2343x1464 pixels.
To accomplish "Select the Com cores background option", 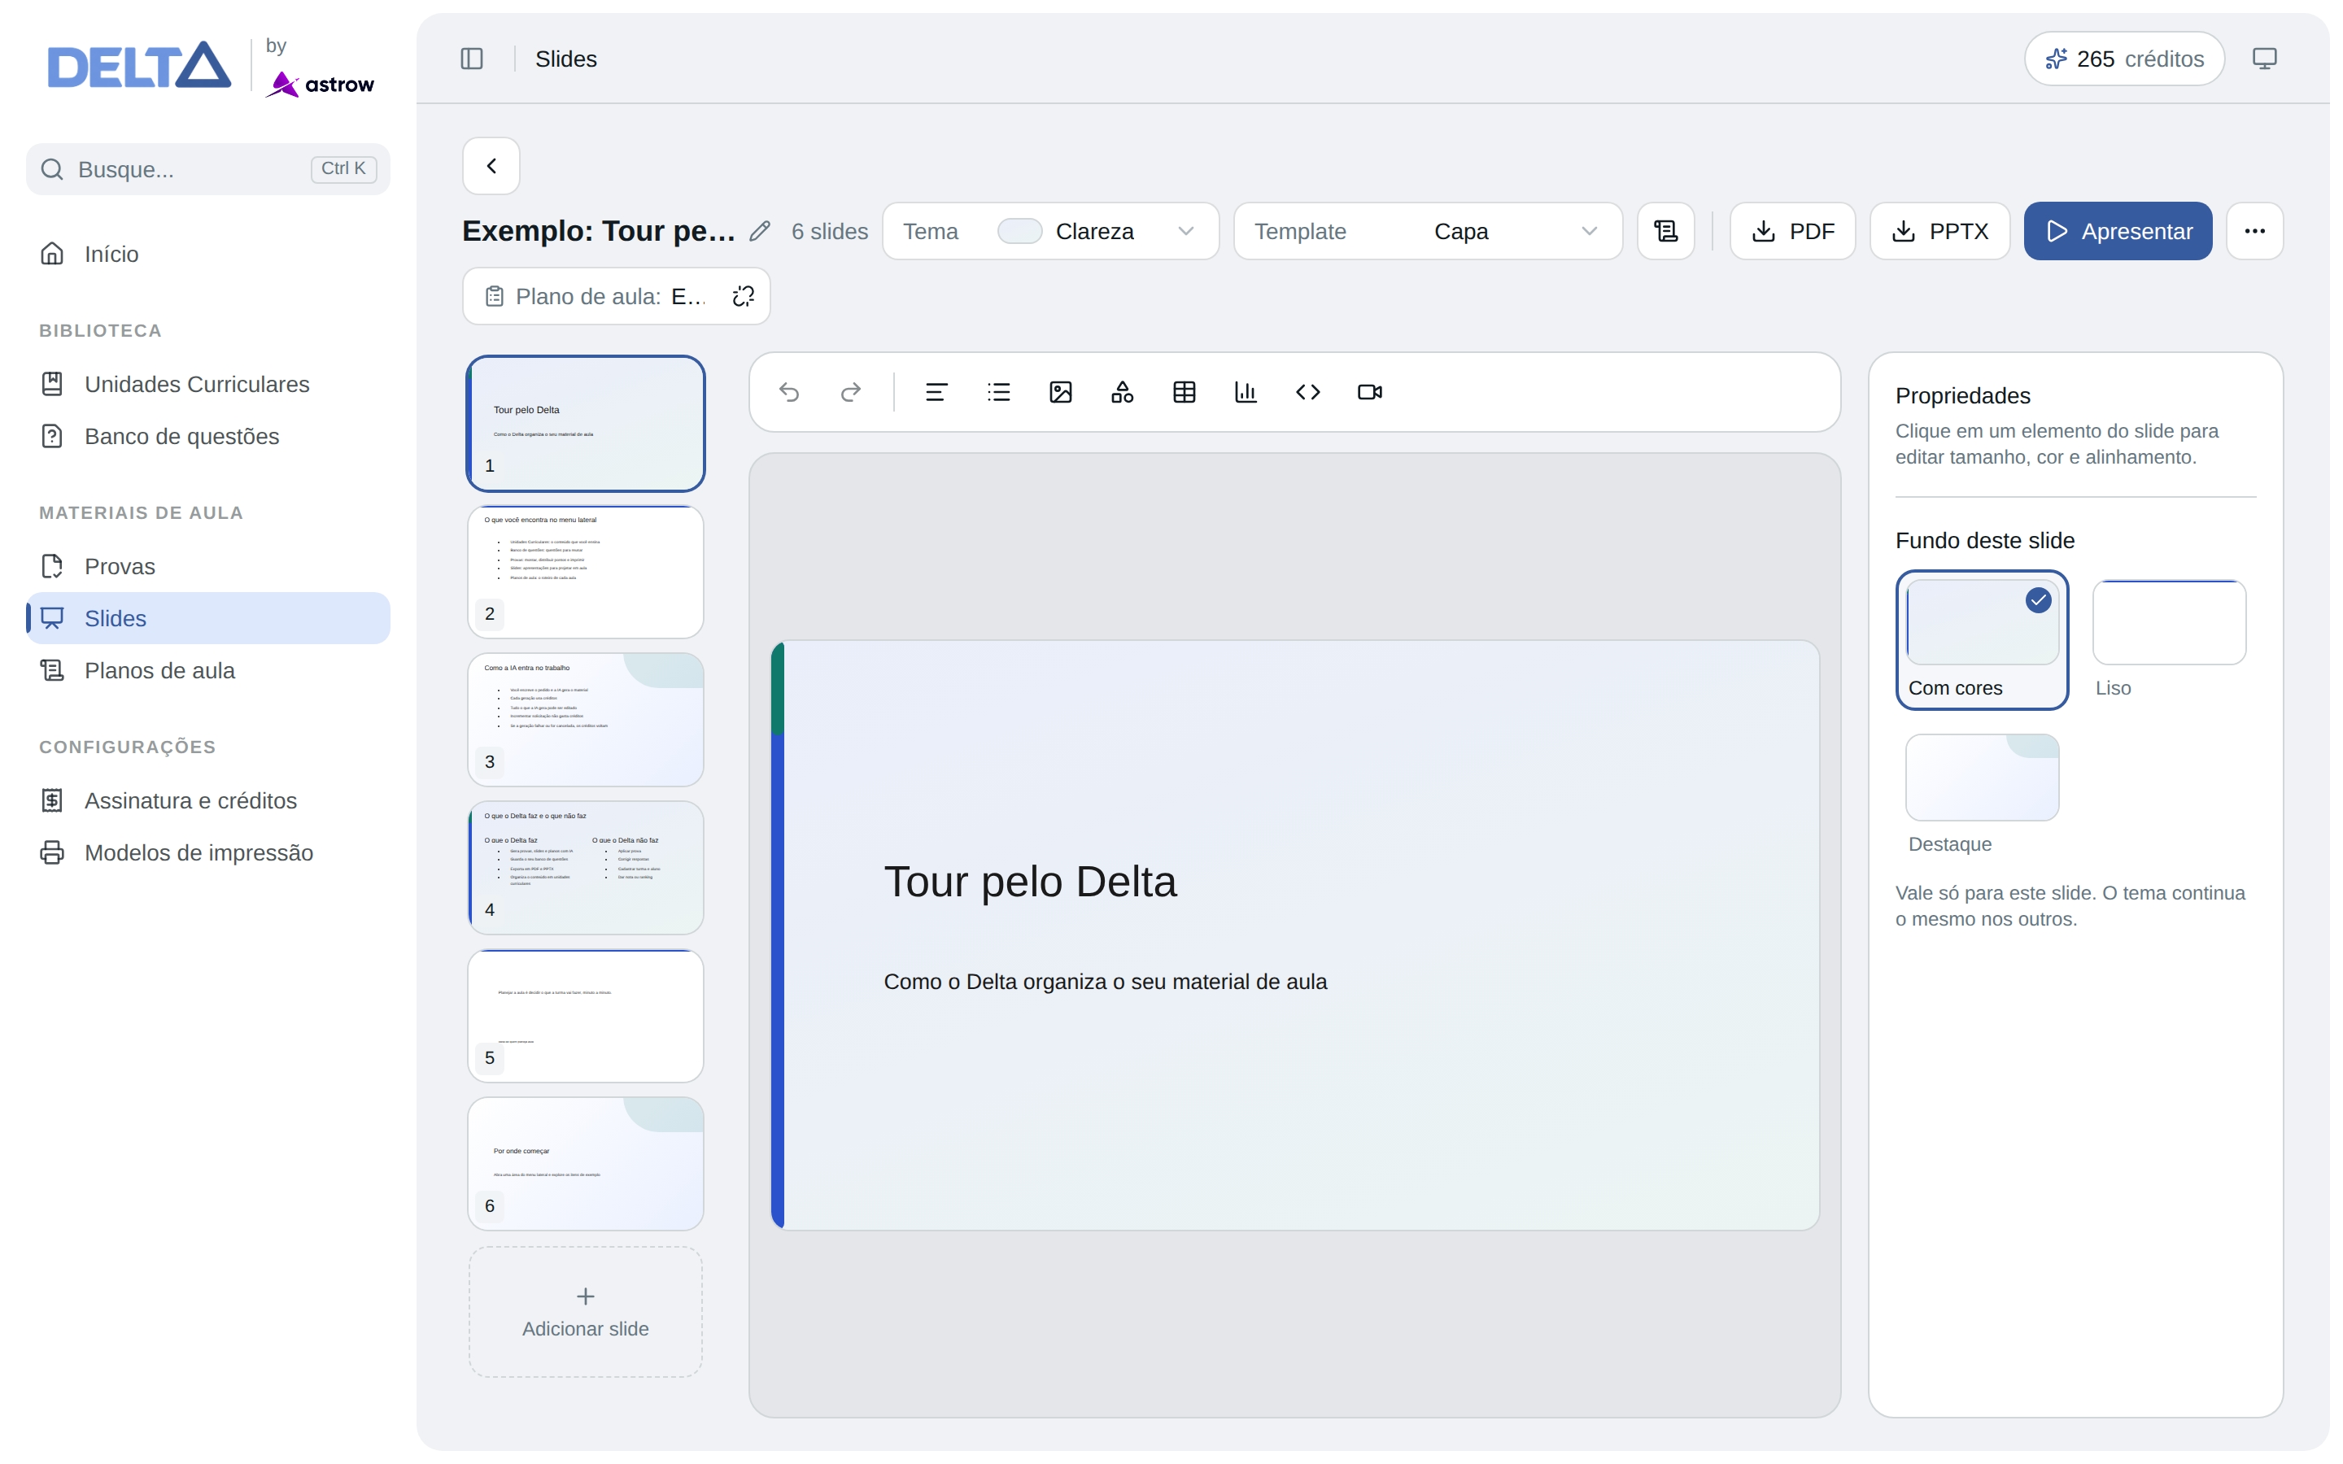I will pos(1982,640).
